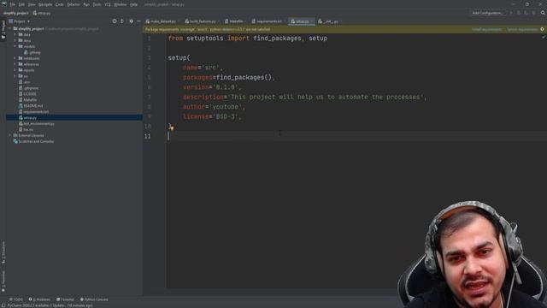Image resolution: width=547 pixels, height=308 pixels.
Task: Click the locate opened file target icon
Action: [x=115, y=21]
